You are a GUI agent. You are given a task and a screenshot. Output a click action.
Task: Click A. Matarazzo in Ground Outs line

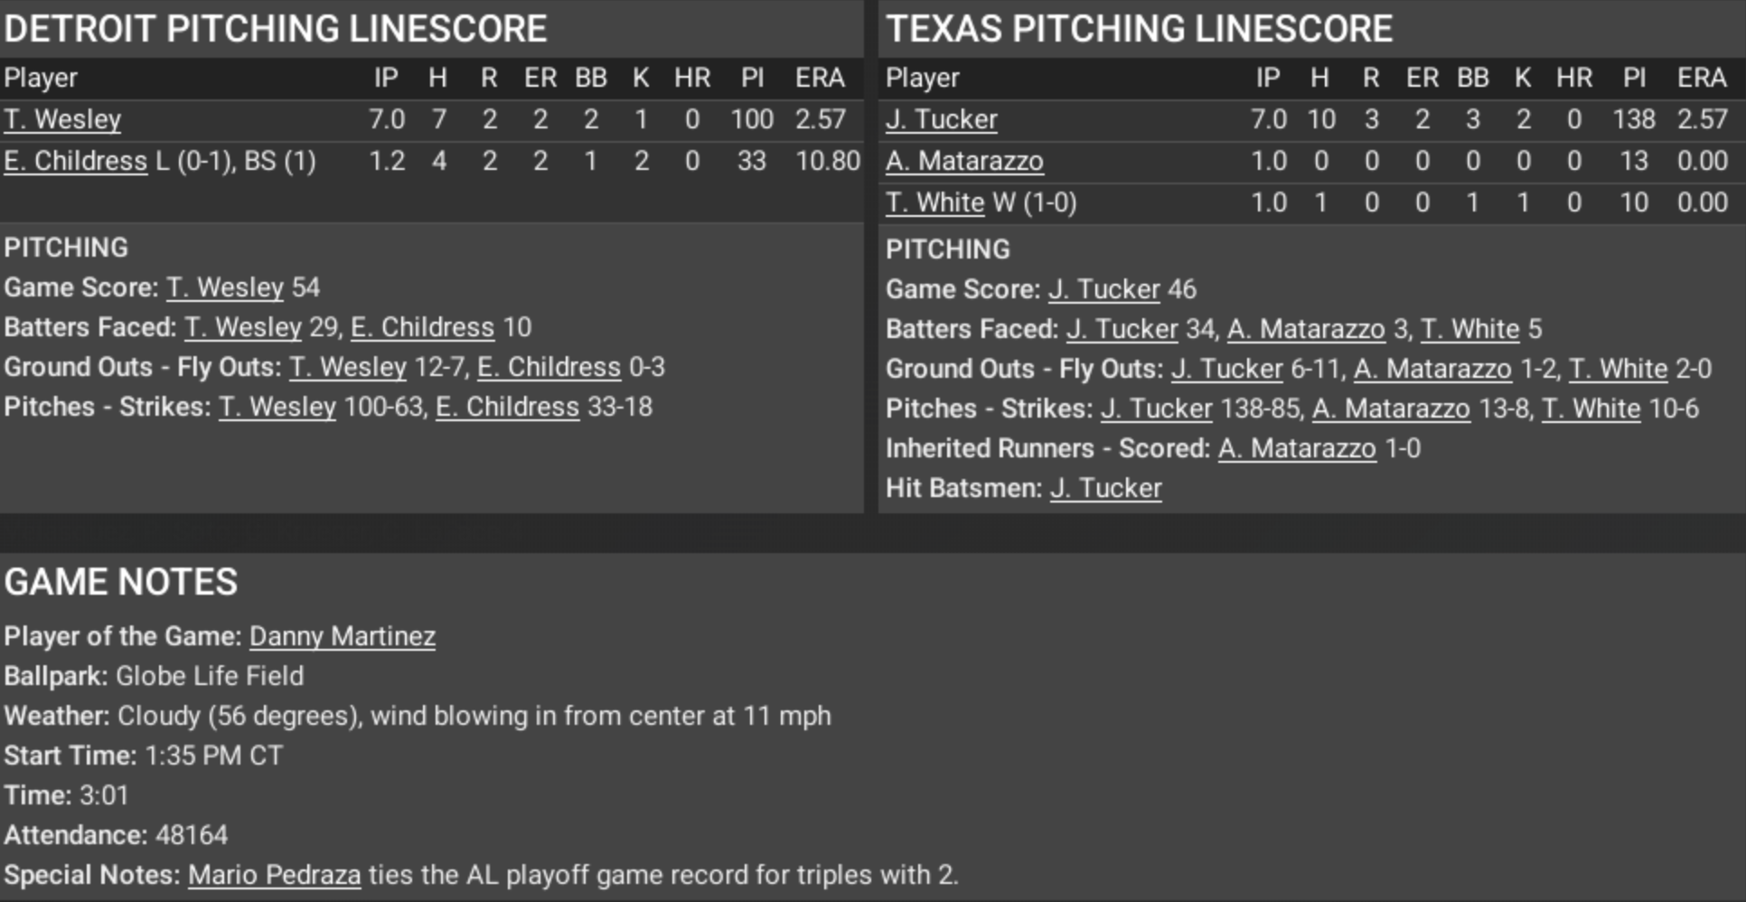pyautogui.click(x=1432, y=369)
